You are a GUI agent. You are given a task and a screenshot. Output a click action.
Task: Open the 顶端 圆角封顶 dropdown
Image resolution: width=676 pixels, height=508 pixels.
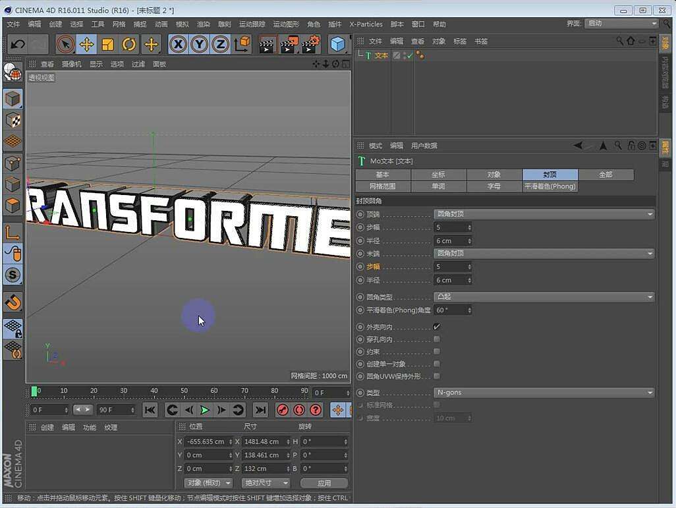tap(544, 214)
